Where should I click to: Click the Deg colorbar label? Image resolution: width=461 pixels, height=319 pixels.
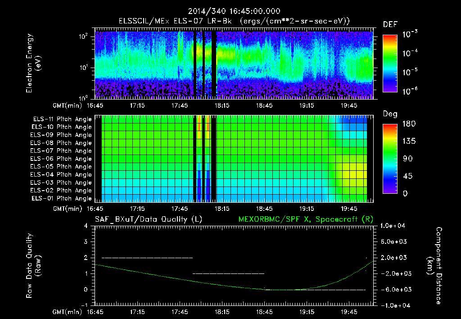[x=390, y=114]
